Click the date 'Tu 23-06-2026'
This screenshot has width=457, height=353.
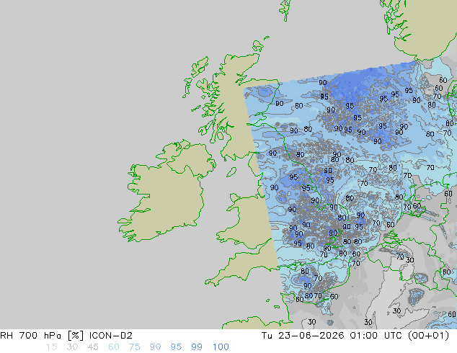tap(303, 336)
